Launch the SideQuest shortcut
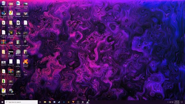Screen dimensions: 185x104 coord(18,53)
